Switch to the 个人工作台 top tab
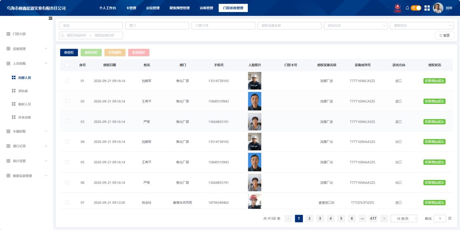460x230 pixels. (108, 8)
